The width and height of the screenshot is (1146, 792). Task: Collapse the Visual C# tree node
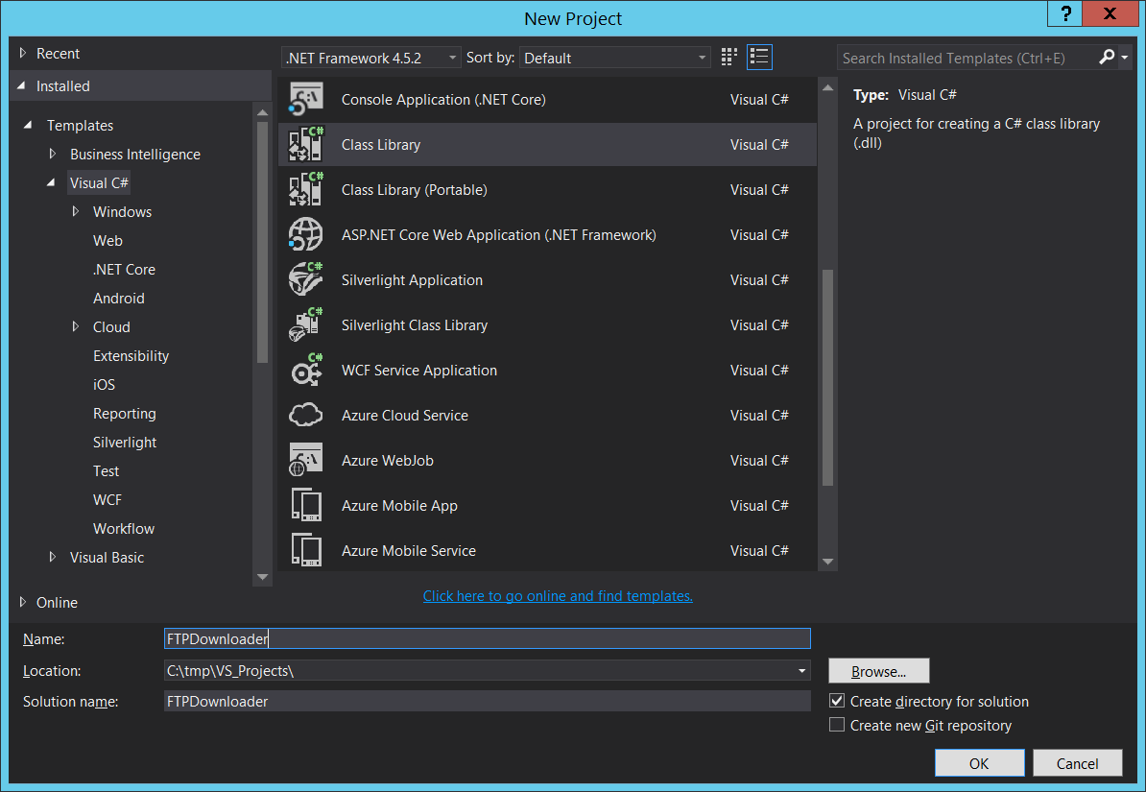coord(51,182)
